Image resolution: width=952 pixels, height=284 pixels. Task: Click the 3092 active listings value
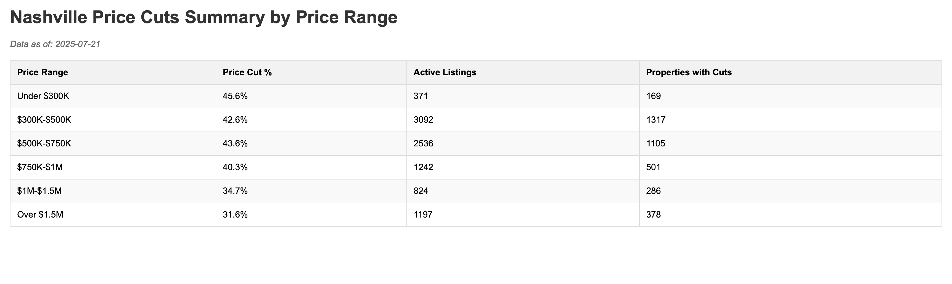coord(423,120)
